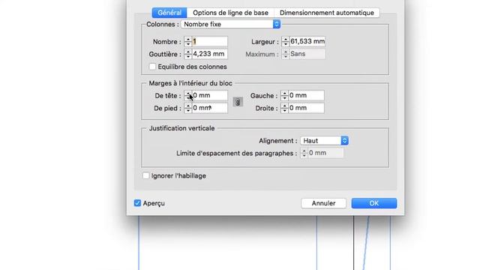
Task: Click the Nombre columns input field
Action: [210, 41]
